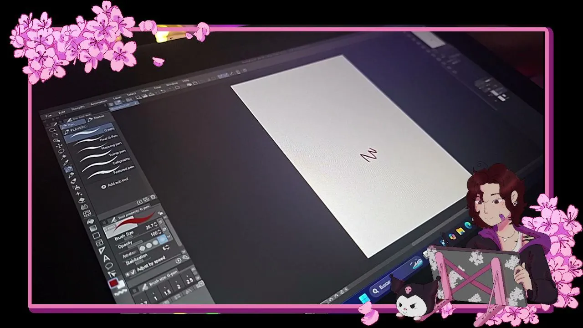Switch to the Marker sub tool tab
The image size is (583, 328).
pos(97,118)
